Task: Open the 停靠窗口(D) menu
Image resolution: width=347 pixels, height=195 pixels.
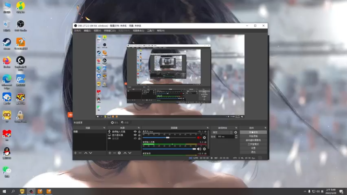Action: pyautogui.click(x=110, y=31)
